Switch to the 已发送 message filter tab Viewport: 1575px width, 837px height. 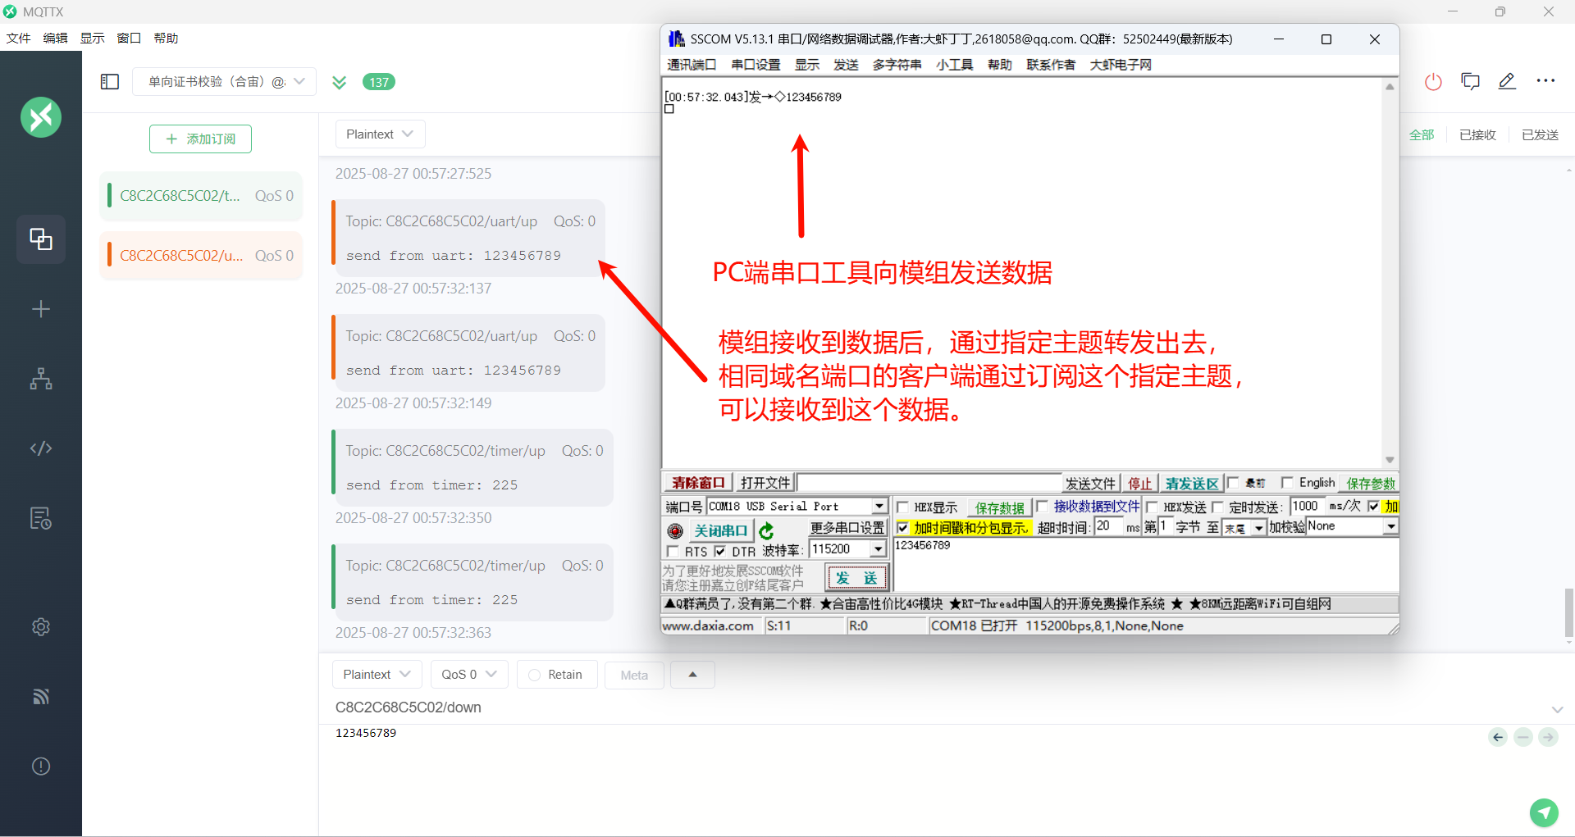coord(1540,135)
